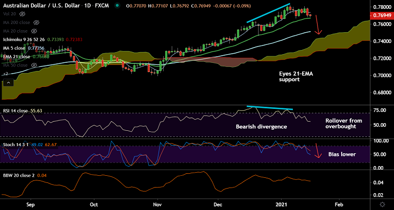Image resolution: width=394 pixels, height=210 pixels.
Task: Click the Ichimoku red value 0.72383
Action: coord(74,39)
